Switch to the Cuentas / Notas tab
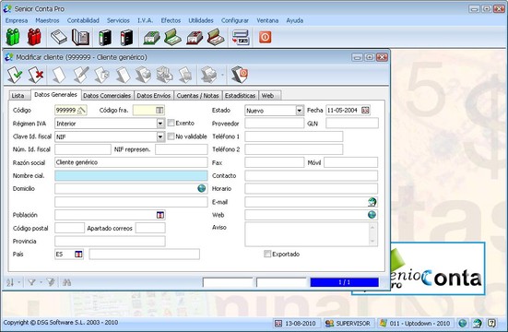This screenshot has height=332, width=508. click(198, 96)
